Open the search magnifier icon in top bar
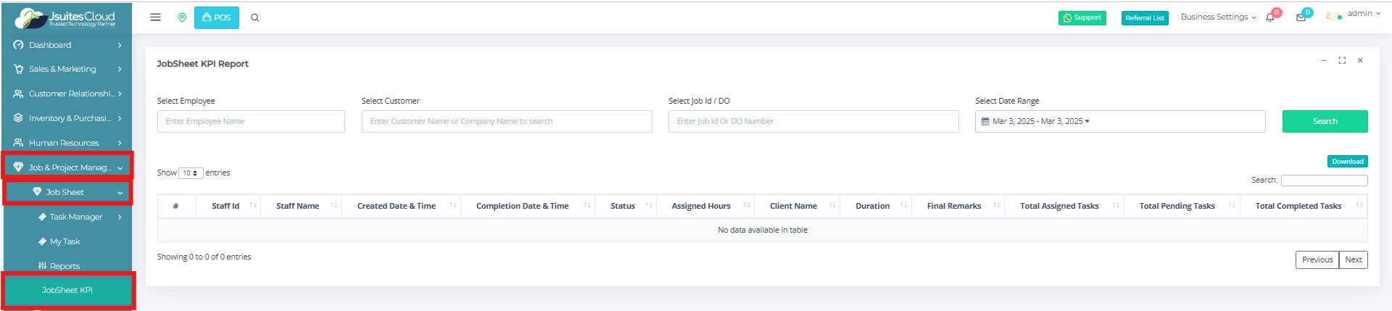 pos(255,17)
